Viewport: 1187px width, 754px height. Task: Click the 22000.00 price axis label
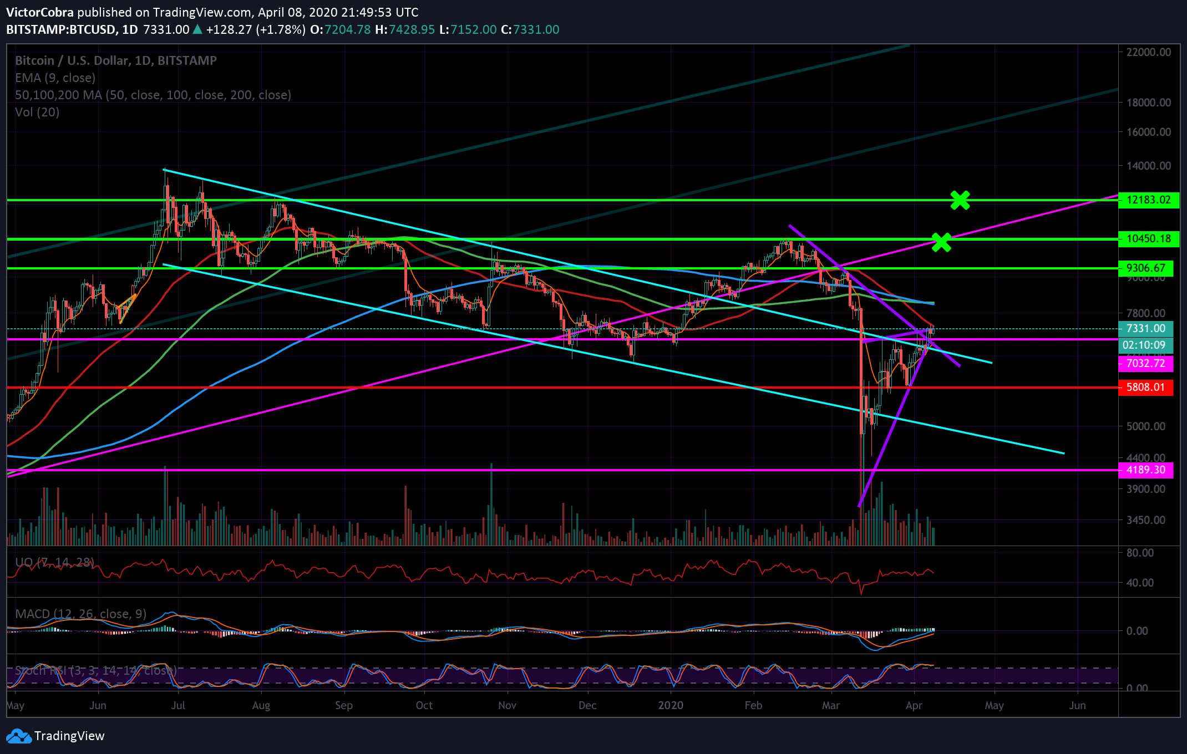pyautogui.click(x=1149, y=52)
